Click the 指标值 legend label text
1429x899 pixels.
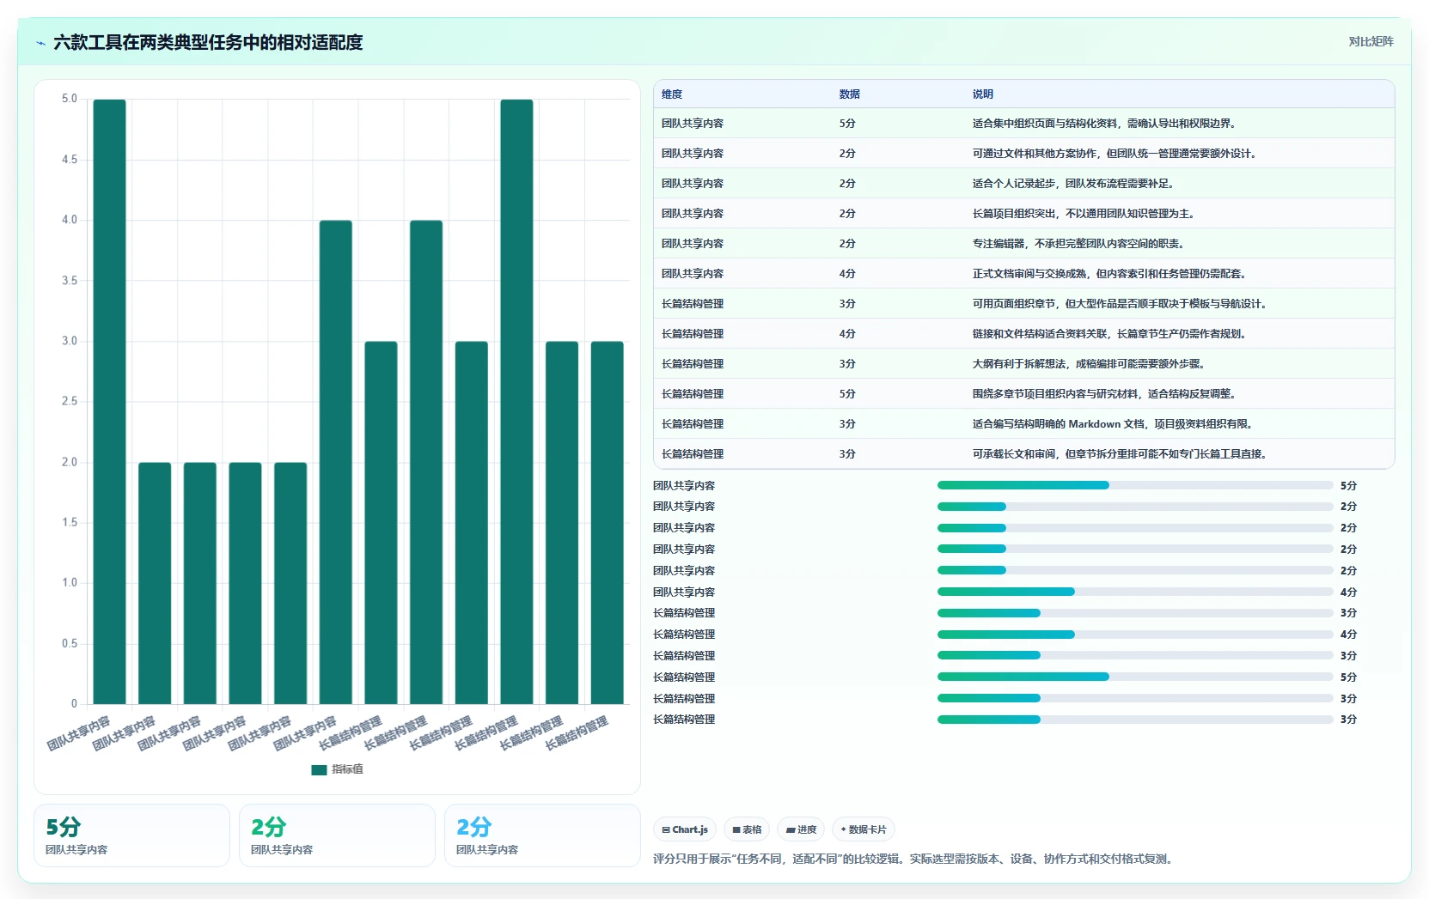coord(348,769)
